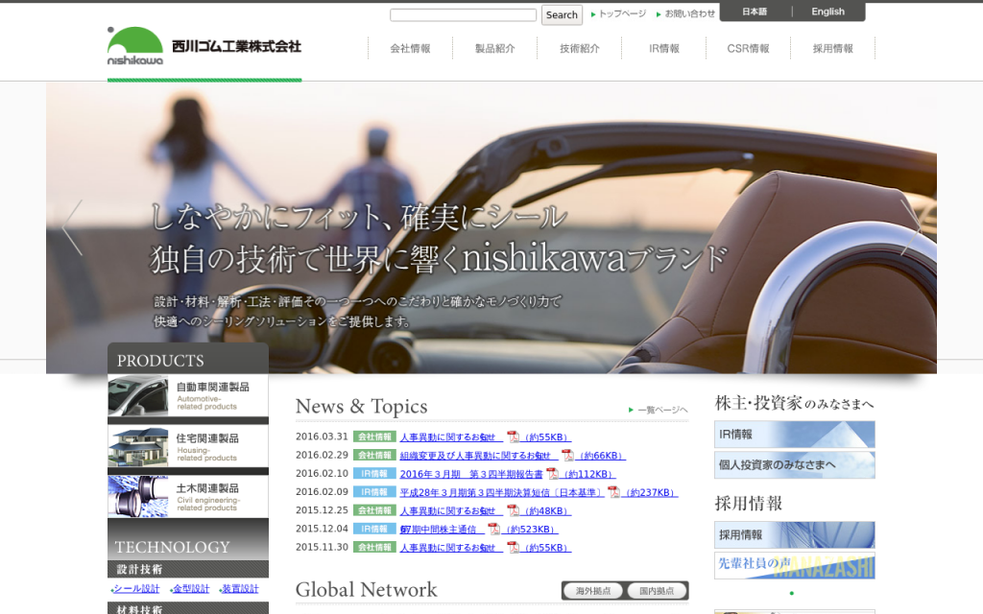Open 製品紹介 navigation menu
The height and width of the screenshot is (614, 983).
pyautogui.click(x=494, y=48)
